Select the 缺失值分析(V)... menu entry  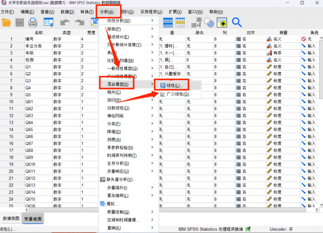[121, 179]
